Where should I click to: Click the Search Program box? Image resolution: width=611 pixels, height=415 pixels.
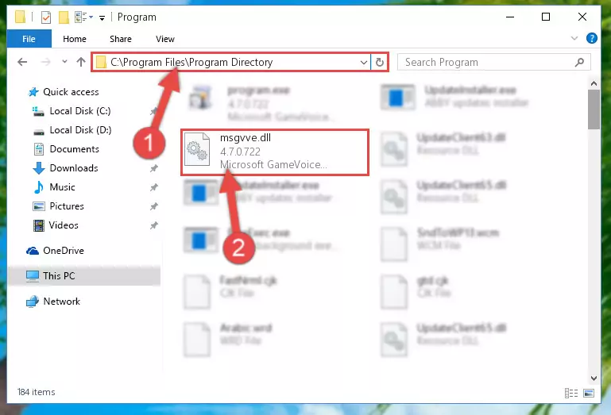point(493,62)
